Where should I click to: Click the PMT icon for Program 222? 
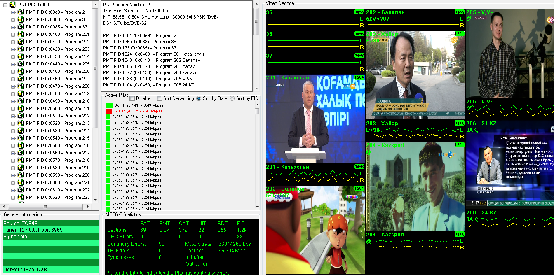[x=21, y=190]
